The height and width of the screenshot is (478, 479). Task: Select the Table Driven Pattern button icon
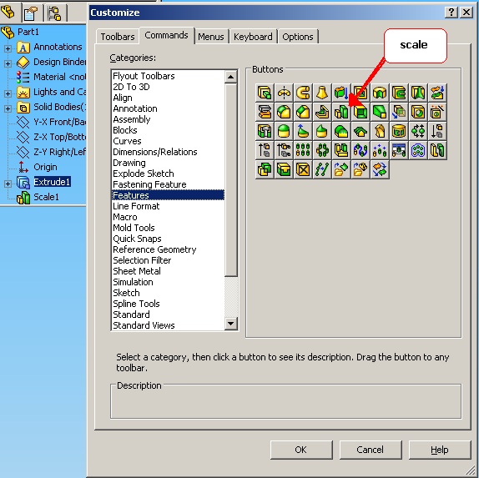pos(399,150)
